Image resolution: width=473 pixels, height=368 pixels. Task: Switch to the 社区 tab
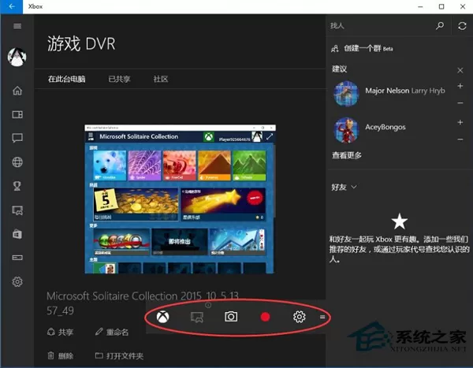pyautogui.click(x=161, y=79)
